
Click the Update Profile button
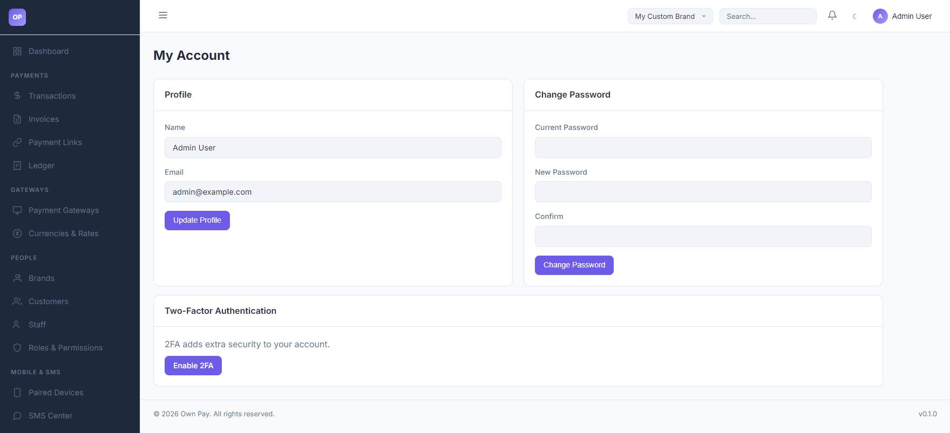(197, 221)
